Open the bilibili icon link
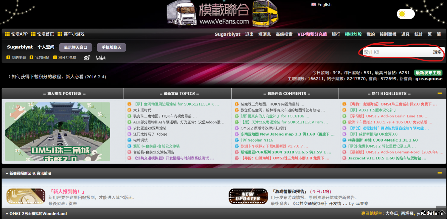Image resolution: width=447 pixels, height=219 pixels. [101, 58]
